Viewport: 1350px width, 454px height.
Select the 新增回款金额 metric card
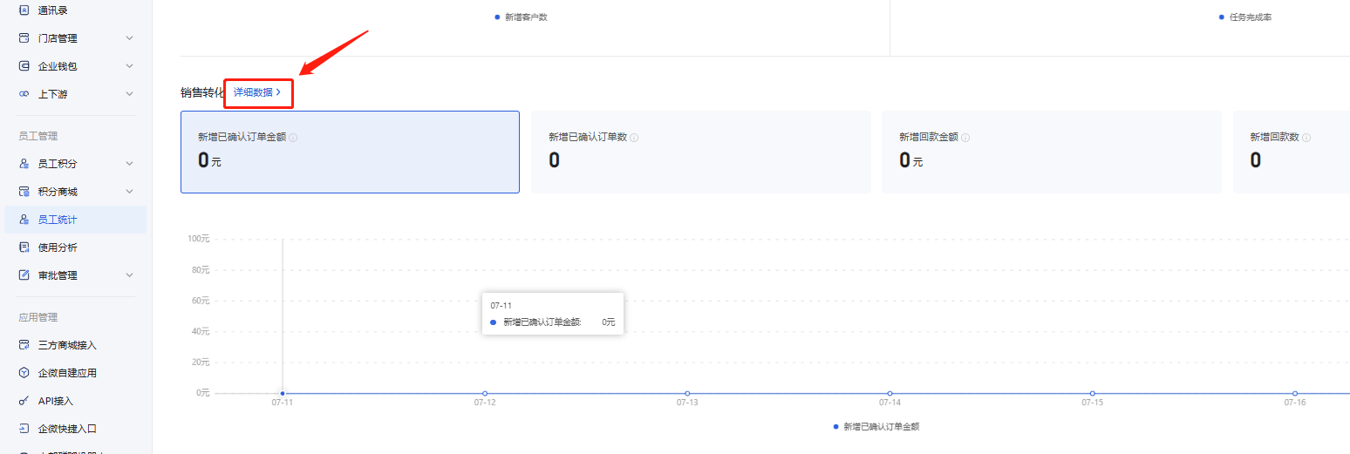tap(1052, 152)
